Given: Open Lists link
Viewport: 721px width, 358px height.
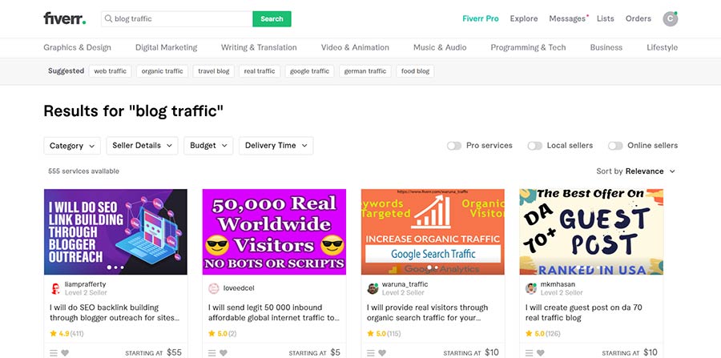Looking at the screenshot, I should [x=605, y=19].
